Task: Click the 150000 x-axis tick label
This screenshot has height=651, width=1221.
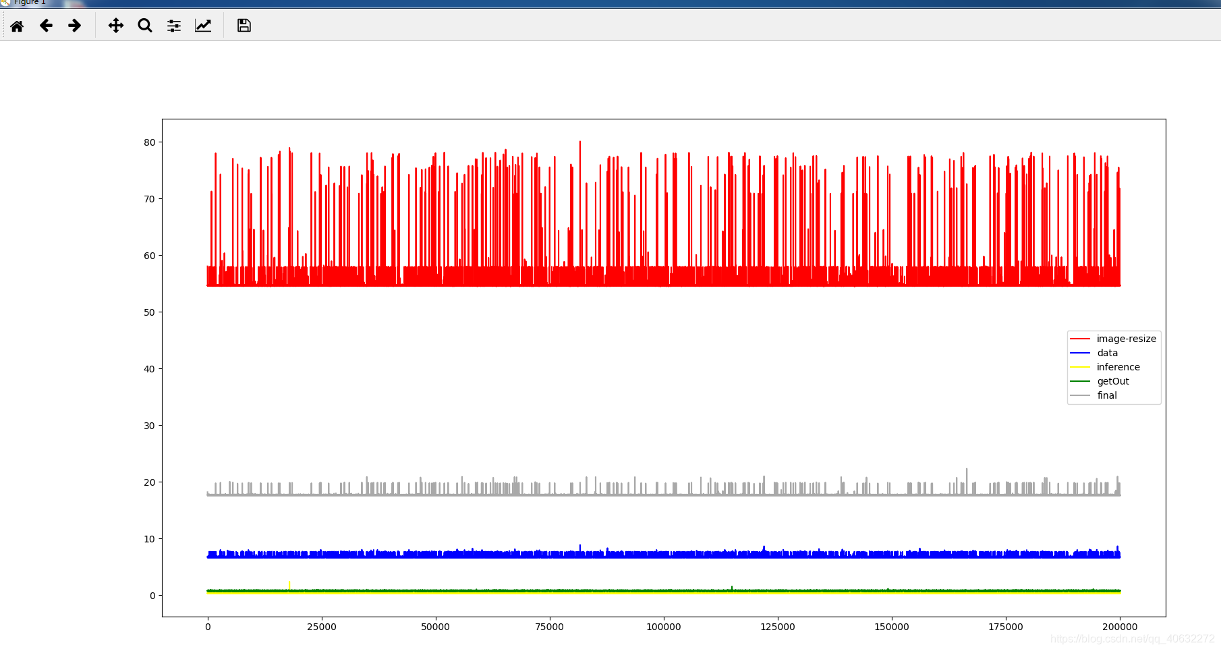Action: pyautogui.click(x=892, y=627)
